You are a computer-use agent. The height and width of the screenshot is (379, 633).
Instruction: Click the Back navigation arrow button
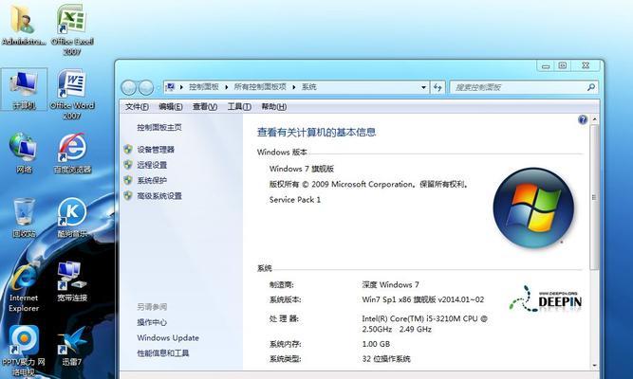[x=129, y=87]
